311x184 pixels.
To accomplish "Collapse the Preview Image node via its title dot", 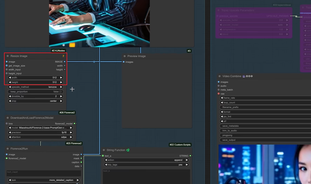I will [125, 56].
